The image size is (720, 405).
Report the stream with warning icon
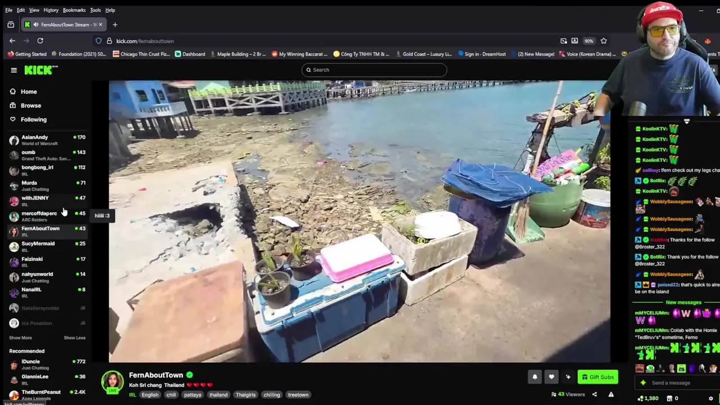tap(611, 394)
